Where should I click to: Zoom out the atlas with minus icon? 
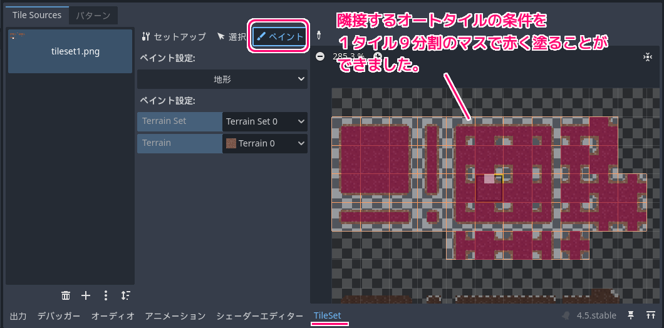[320, 56]
